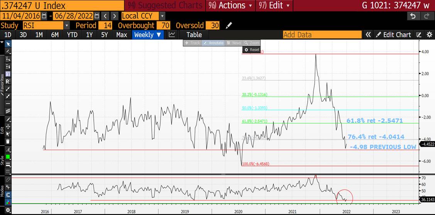Viewport: 435px width, 215px height.
Task: Select the 3D range tab
Action: point(23,35)
